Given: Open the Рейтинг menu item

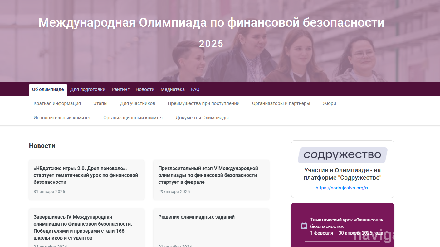Looking at the screenshot, I should point(120,90).
